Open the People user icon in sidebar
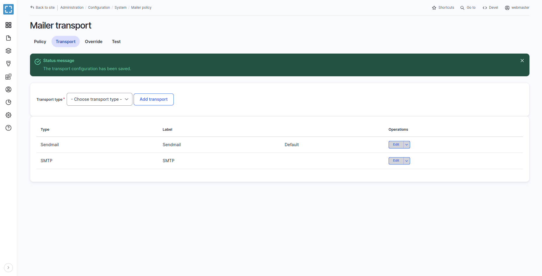 (8, 89)
